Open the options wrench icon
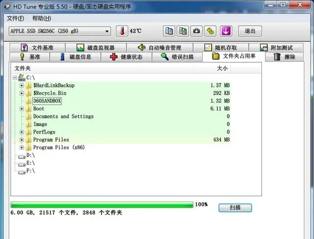This screenshot has width=314, height=239. (x=210, y=31)
